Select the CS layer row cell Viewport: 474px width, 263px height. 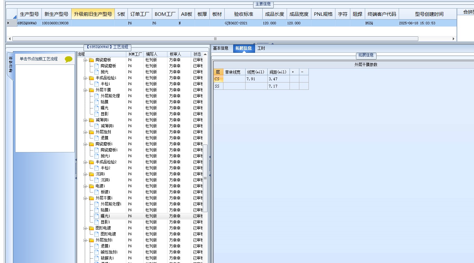pos(218,79)
